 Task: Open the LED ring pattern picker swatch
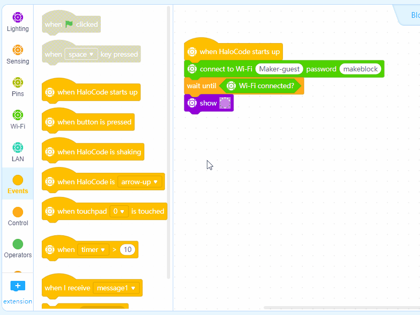pyautogui.click(x=225, y=103)
